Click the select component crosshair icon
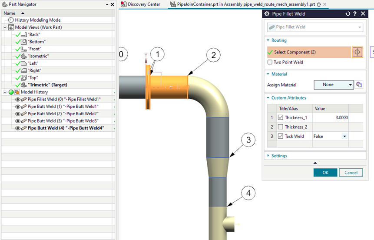The height and width of the screenshot is (240, 374). coord(357,52)
